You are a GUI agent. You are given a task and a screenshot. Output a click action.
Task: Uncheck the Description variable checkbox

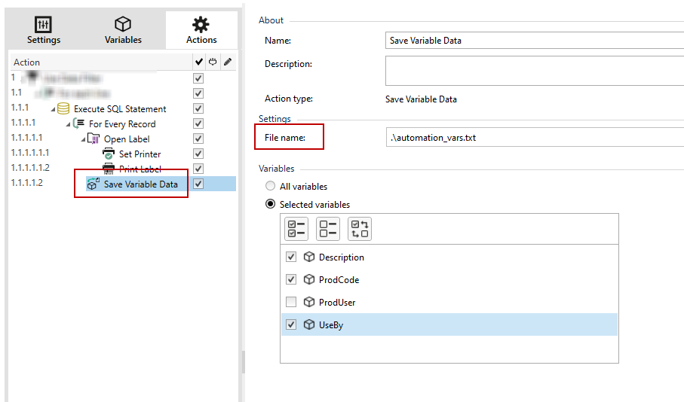click(292, 257)
